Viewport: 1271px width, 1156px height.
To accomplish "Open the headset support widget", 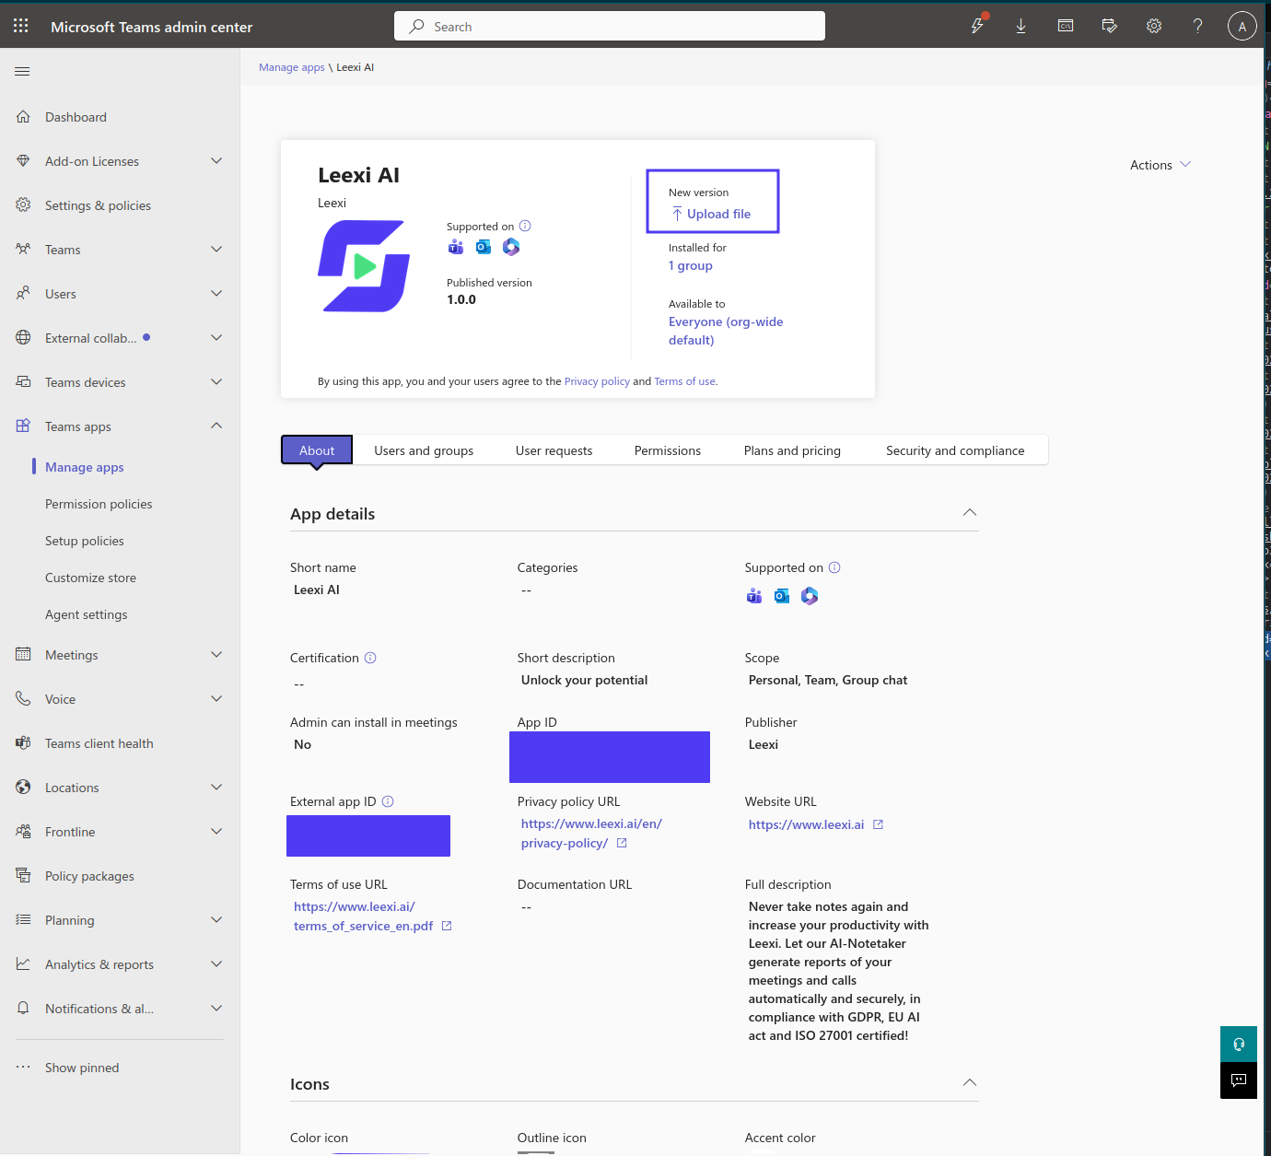I will [1239, 1044].
